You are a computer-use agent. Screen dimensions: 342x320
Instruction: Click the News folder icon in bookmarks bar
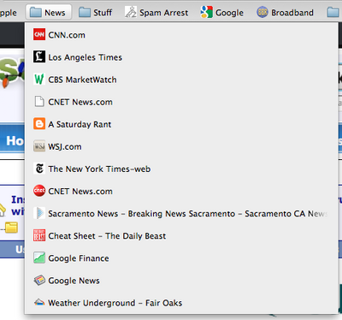coord(36,12)
